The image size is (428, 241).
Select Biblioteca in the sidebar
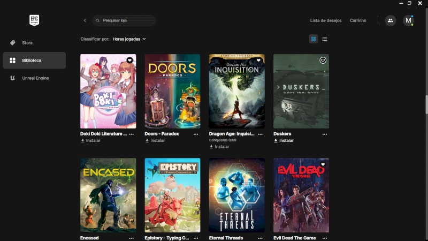pyautogui.click(x=34, y=61)
